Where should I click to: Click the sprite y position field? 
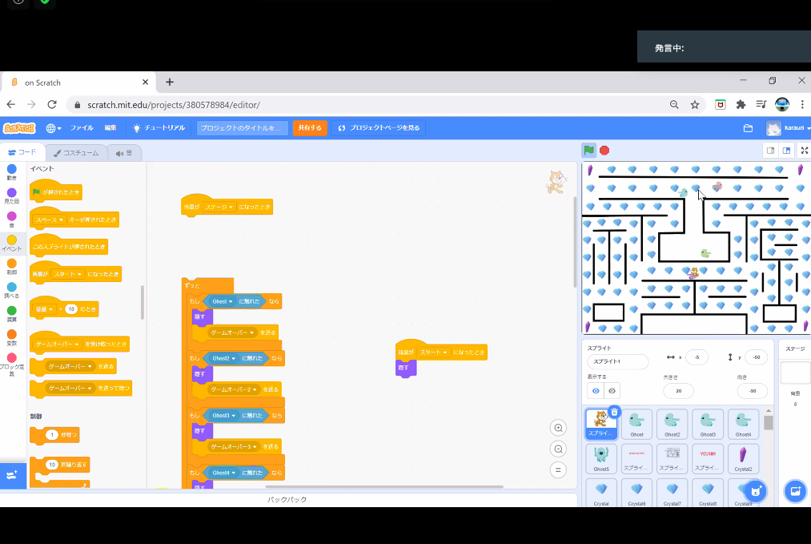[757, 357]
